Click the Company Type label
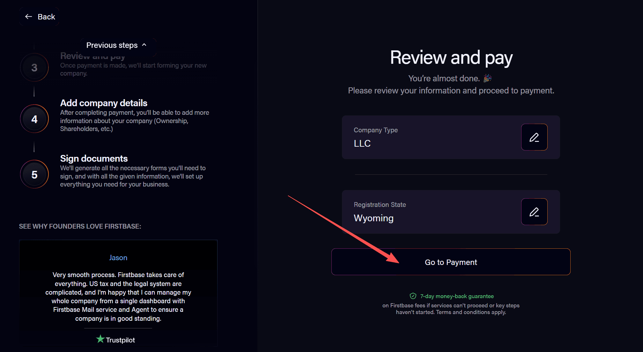This screenshot has width=643, height=352. 376,130
